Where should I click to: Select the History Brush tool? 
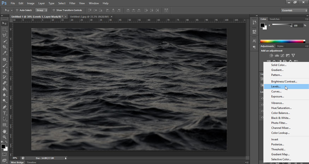pyautogui.click(x=4, y=77)
